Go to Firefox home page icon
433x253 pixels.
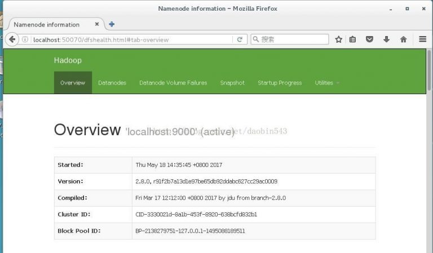click(x=404, y=39)
